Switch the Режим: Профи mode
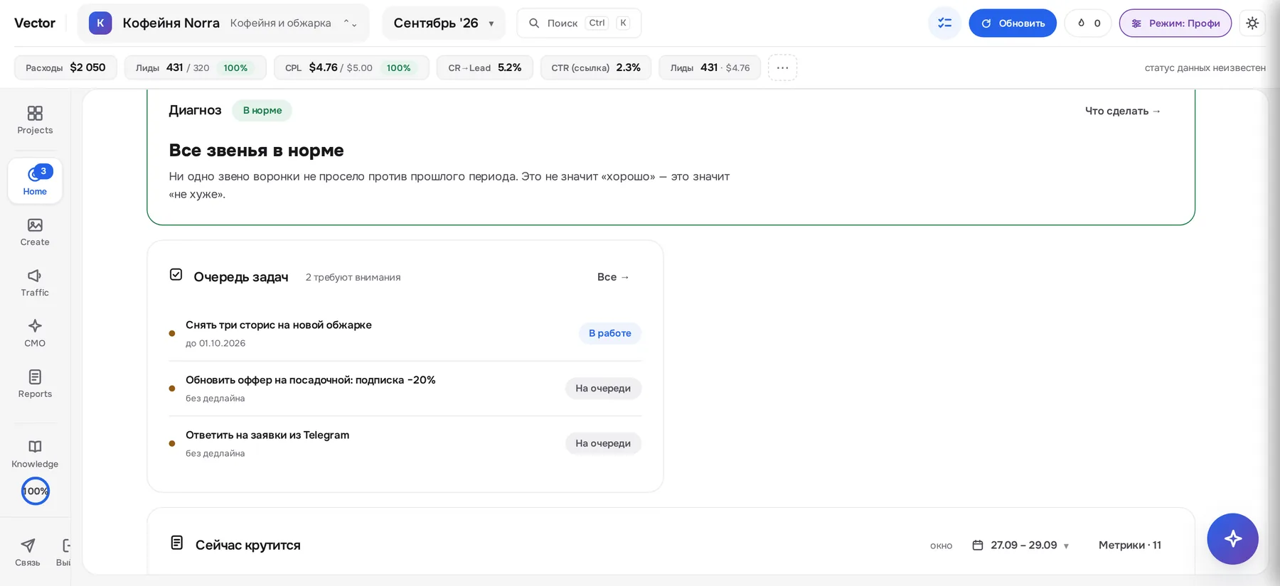 point(1175,23)
